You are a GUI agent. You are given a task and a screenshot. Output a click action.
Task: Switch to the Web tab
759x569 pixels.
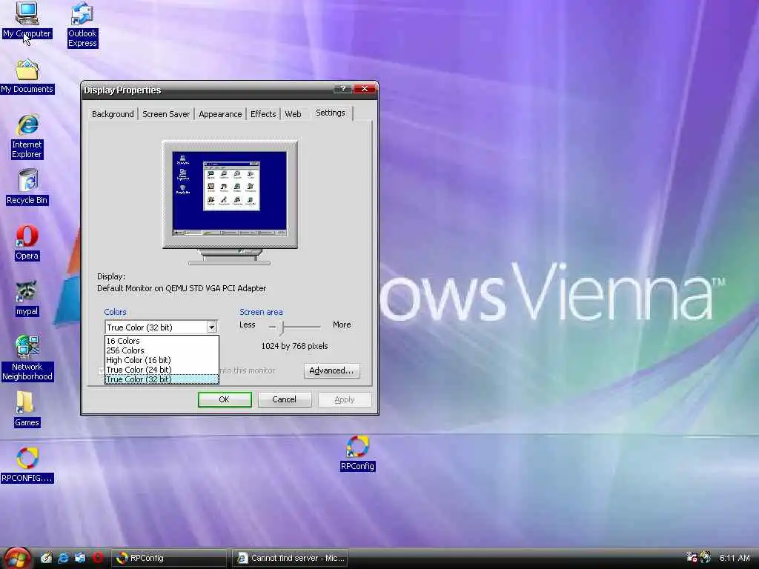[293, 114]
